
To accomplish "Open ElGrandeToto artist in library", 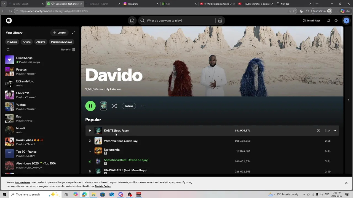I will point(41,83).
